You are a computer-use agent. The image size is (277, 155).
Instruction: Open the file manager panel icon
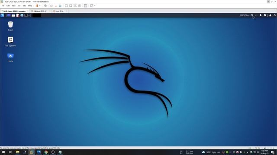coord(13,15)
